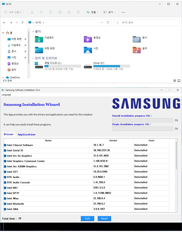
Task: Uncheck Intel Serial IO checkbox
Action: pyautogui.click(x=5, y=150)
